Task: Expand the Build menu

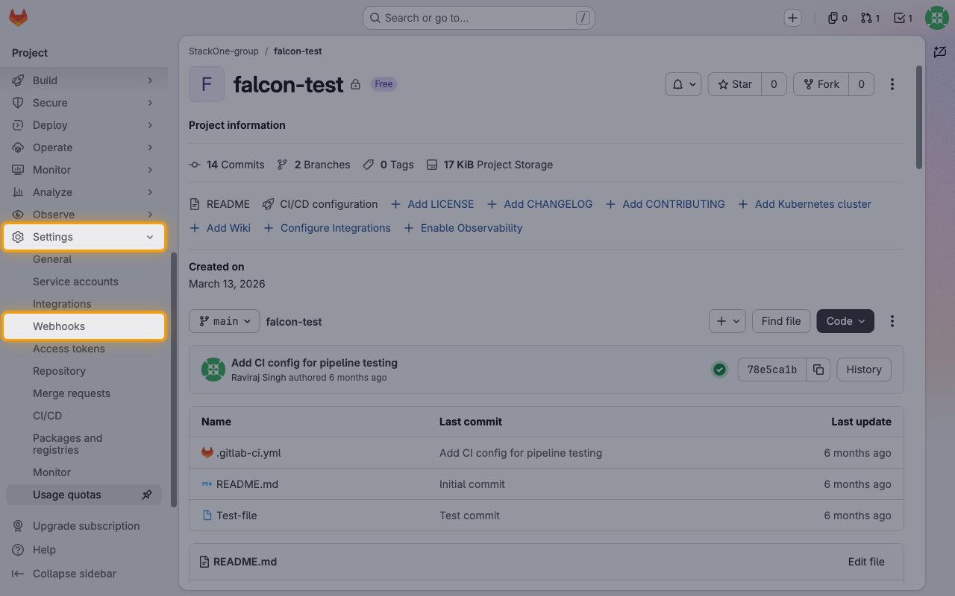Action: coord(84,80)
